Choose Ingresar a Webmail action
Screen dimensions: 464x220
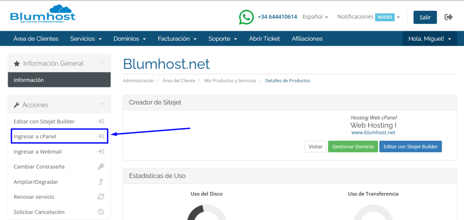[59, 152]
